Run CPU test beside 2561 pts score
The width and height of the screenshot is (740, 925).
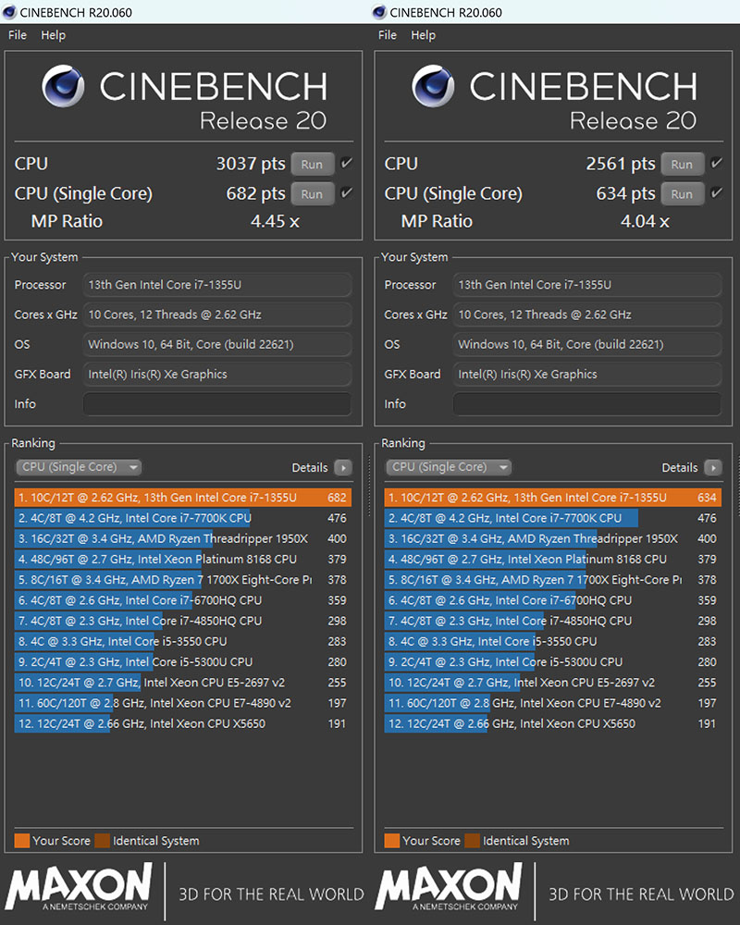point(682,164)
